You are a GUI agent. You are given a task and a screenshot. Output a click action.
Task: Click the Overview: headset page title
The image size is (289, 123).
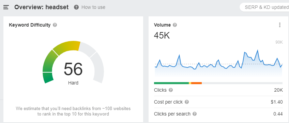(42, 7)
